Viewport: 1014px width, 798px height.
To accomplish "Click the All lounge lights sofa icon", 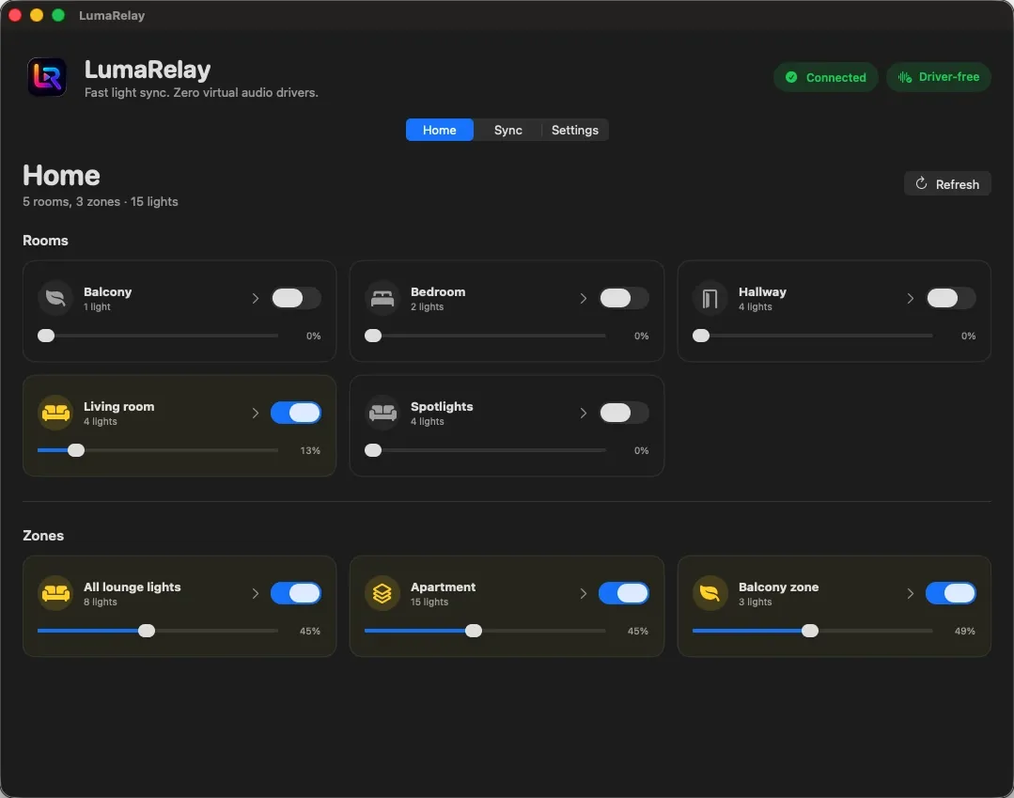I will tap(55, 593).
